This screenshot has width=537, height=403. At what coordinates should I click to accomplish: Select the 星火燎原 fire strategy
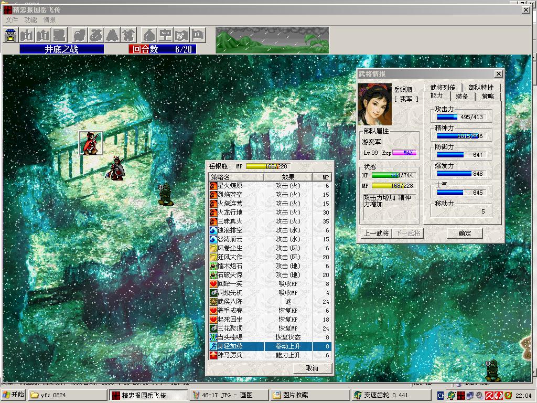pyautogui.click(x=231, y=186)
